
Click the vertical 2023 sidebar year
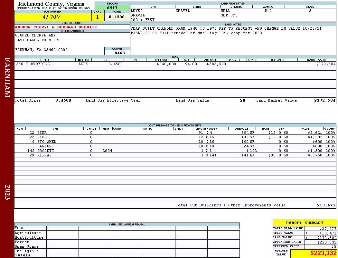click(x=7, y=192)
